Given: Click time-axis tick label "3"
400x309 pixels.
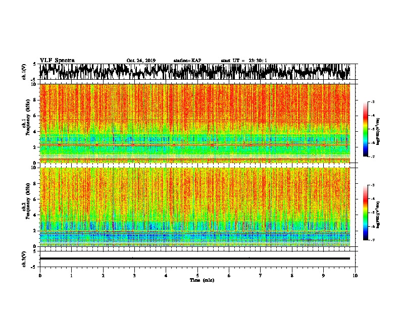Looking at the screenshot, I should click(134, 276).
